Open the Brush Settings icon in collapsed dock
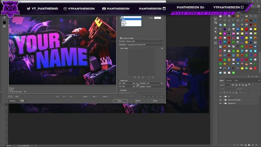 [216, 23]
